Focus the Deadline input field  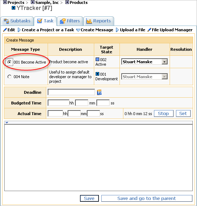pos(71,92)
